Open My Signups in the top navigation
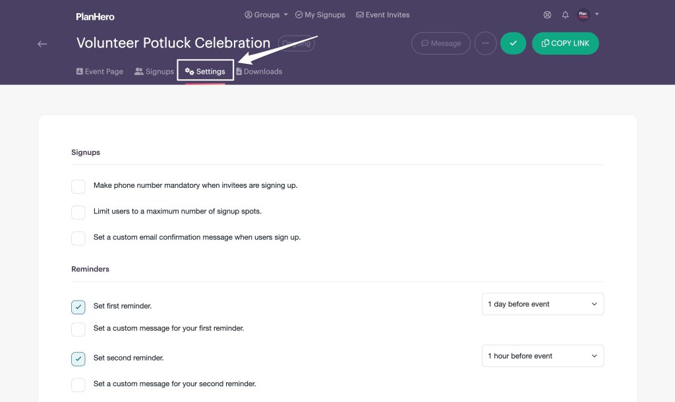The width and height of the screenshot is (675, 402). (320, 14)
